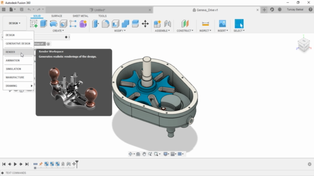Click the File document icon

11,9
